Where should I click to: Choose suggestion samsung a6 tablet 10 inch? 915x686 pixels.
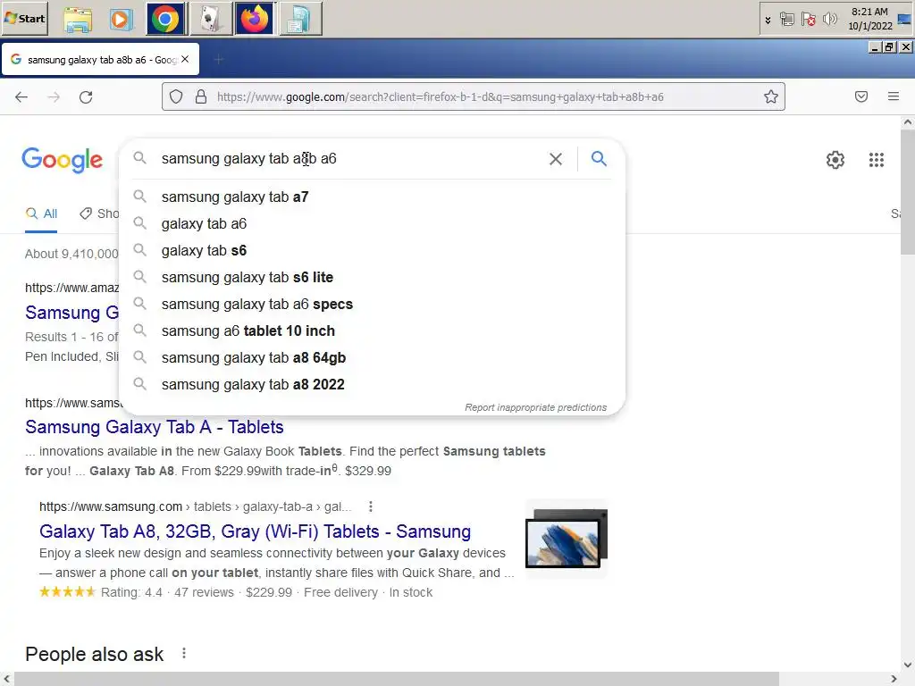[x=372, y=331]
